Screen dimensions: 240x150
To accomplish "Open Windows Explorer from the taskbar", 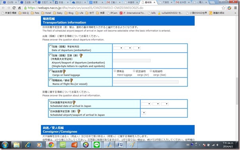I will tap(16, 145).
